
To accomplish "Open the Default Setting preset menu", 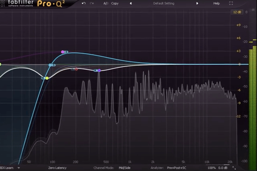I will click(x=164, y=3).
